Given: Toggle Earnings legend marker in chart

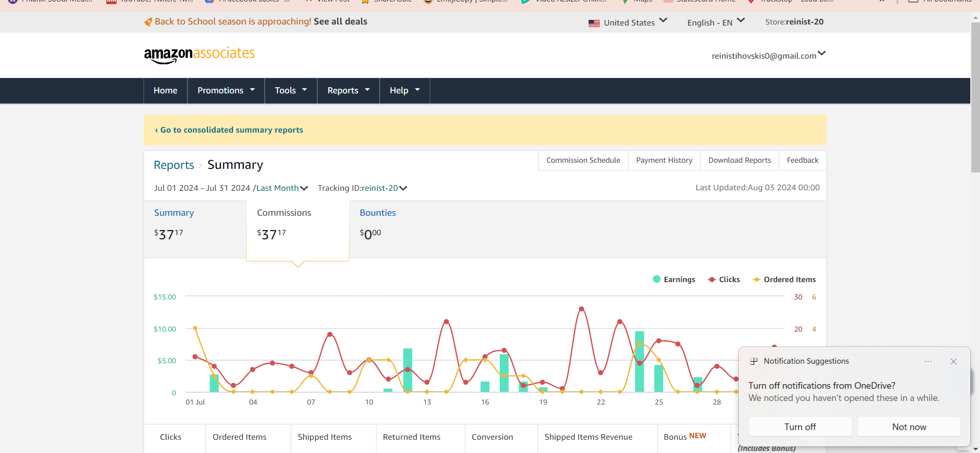Looking at the screenshot, I should 657,279.
